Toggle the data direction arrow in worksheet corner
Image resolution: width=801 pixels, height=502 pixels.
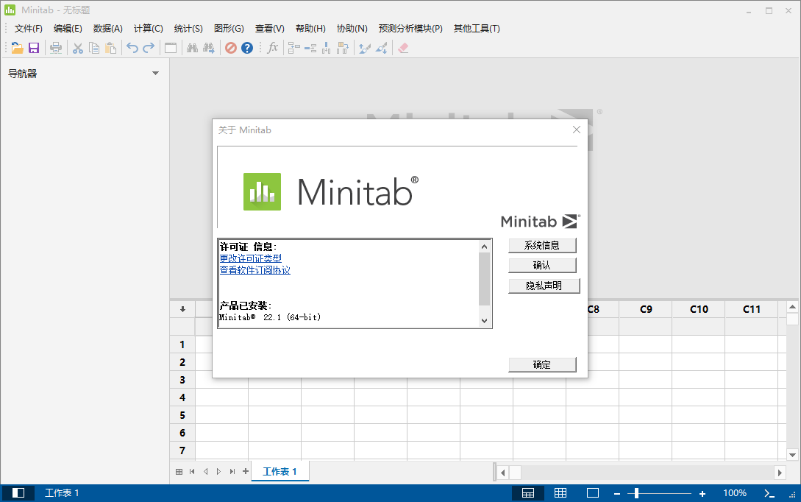tap(182, 309)
